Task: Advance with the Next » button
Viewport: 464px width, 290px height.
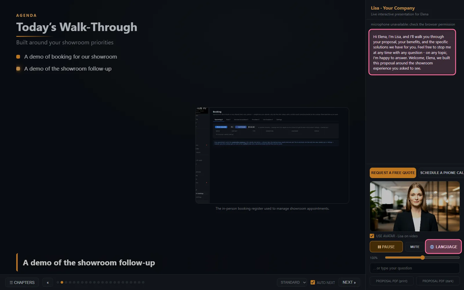Action: (349, 282)
